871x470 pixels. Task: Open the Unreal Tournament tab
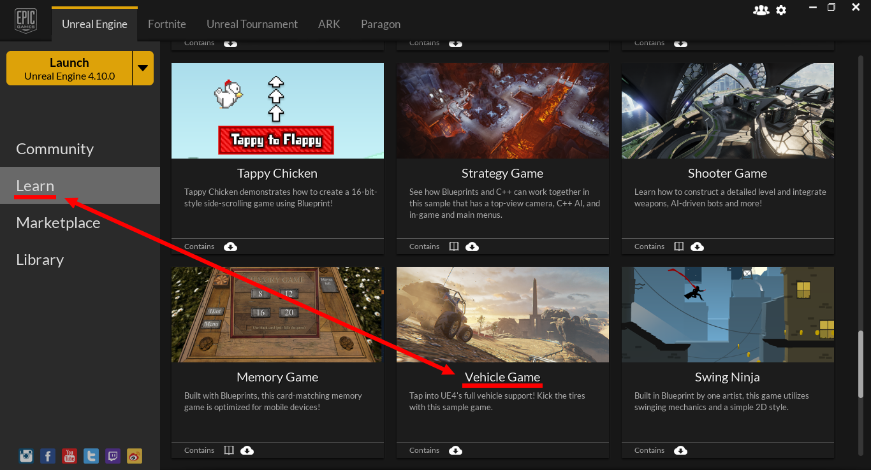(252, 24)
